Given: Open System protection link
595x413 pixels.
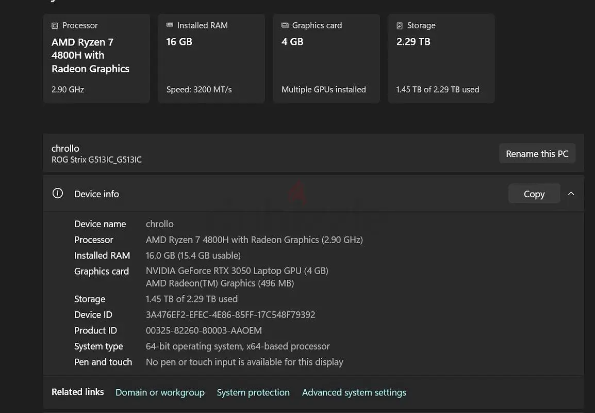Looking at the screenshot, I should (253, 392).
